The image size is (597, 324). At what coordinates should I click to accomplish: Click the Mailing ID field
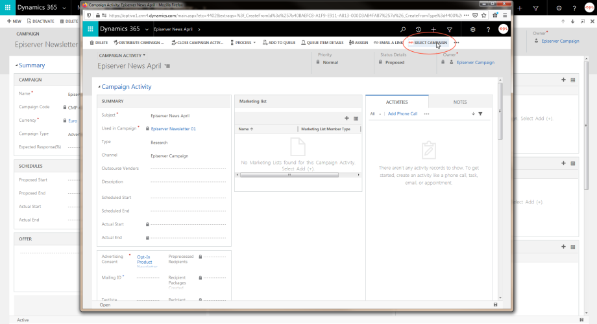click(148, 277)
